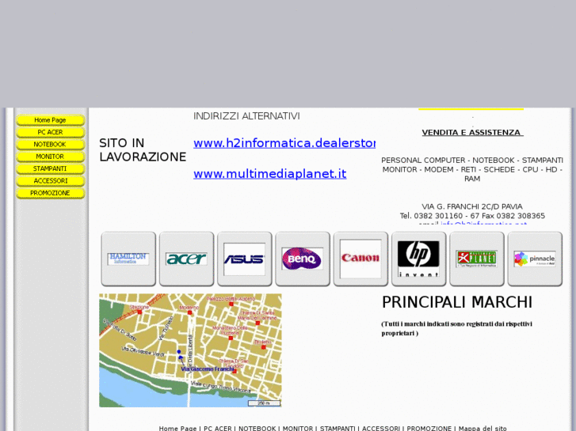This screenshot has width=576, height=431.
Task: Click the Acer brand logo tile
Action: 186,259
